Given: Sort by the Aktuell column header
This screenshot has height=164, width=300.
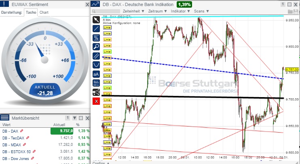Looking at the screenshot, I should [59, 125].
